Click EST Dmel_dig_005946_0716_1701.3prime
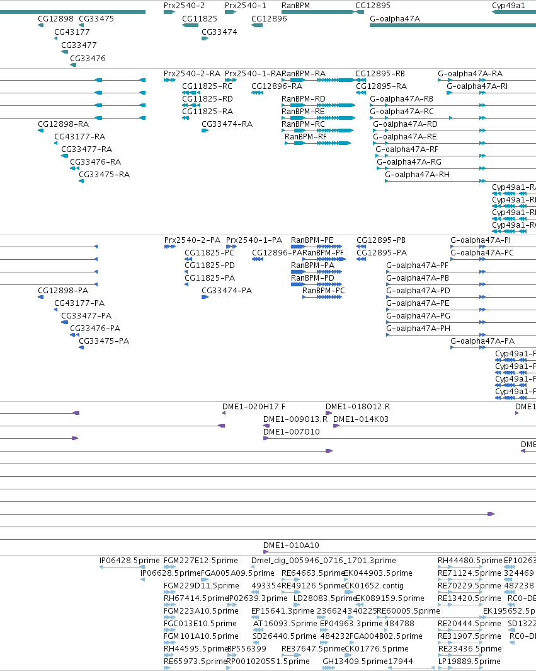Screen dimensions: 536x671 tap(324, 561)
